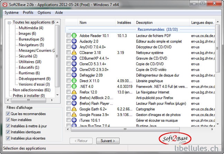Click the Retour button
This screenshot has width=224, height=154.
(81, 141)
